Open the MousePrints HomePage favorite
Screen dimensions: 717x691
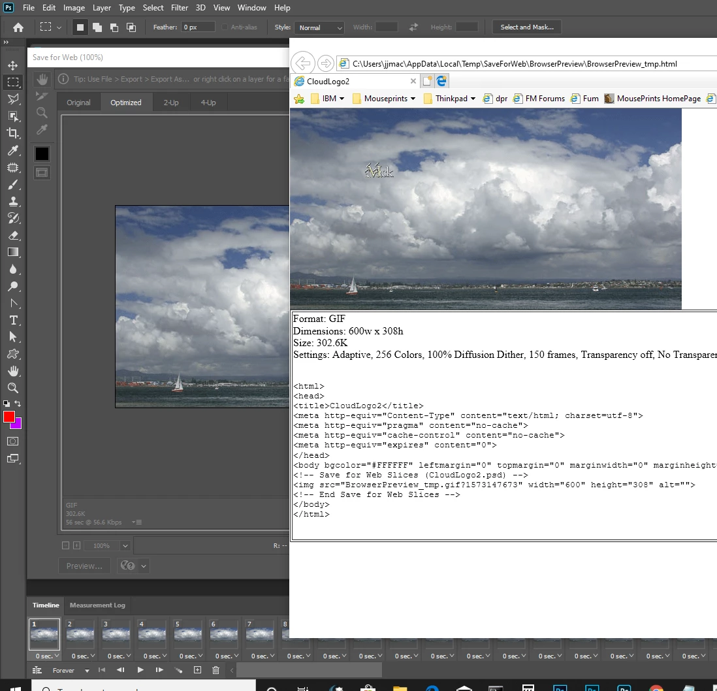click(x=652, y=99)
